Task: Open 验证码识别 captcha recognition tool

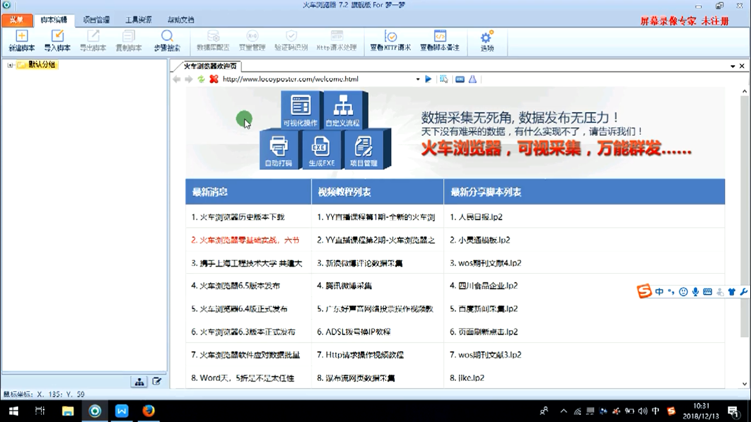Action: point(291,40)
